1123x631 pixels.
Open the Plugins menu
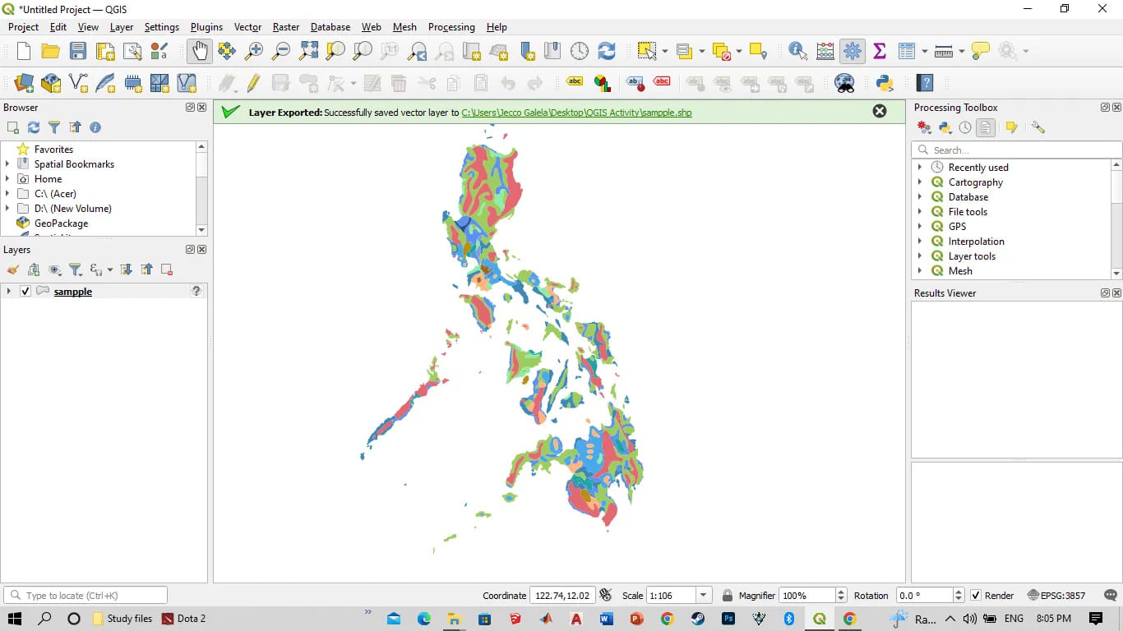click(206, 27)
